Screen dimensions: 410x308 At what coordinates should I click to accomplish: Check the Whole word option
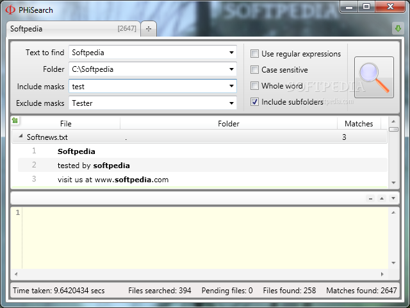point(254,85)
